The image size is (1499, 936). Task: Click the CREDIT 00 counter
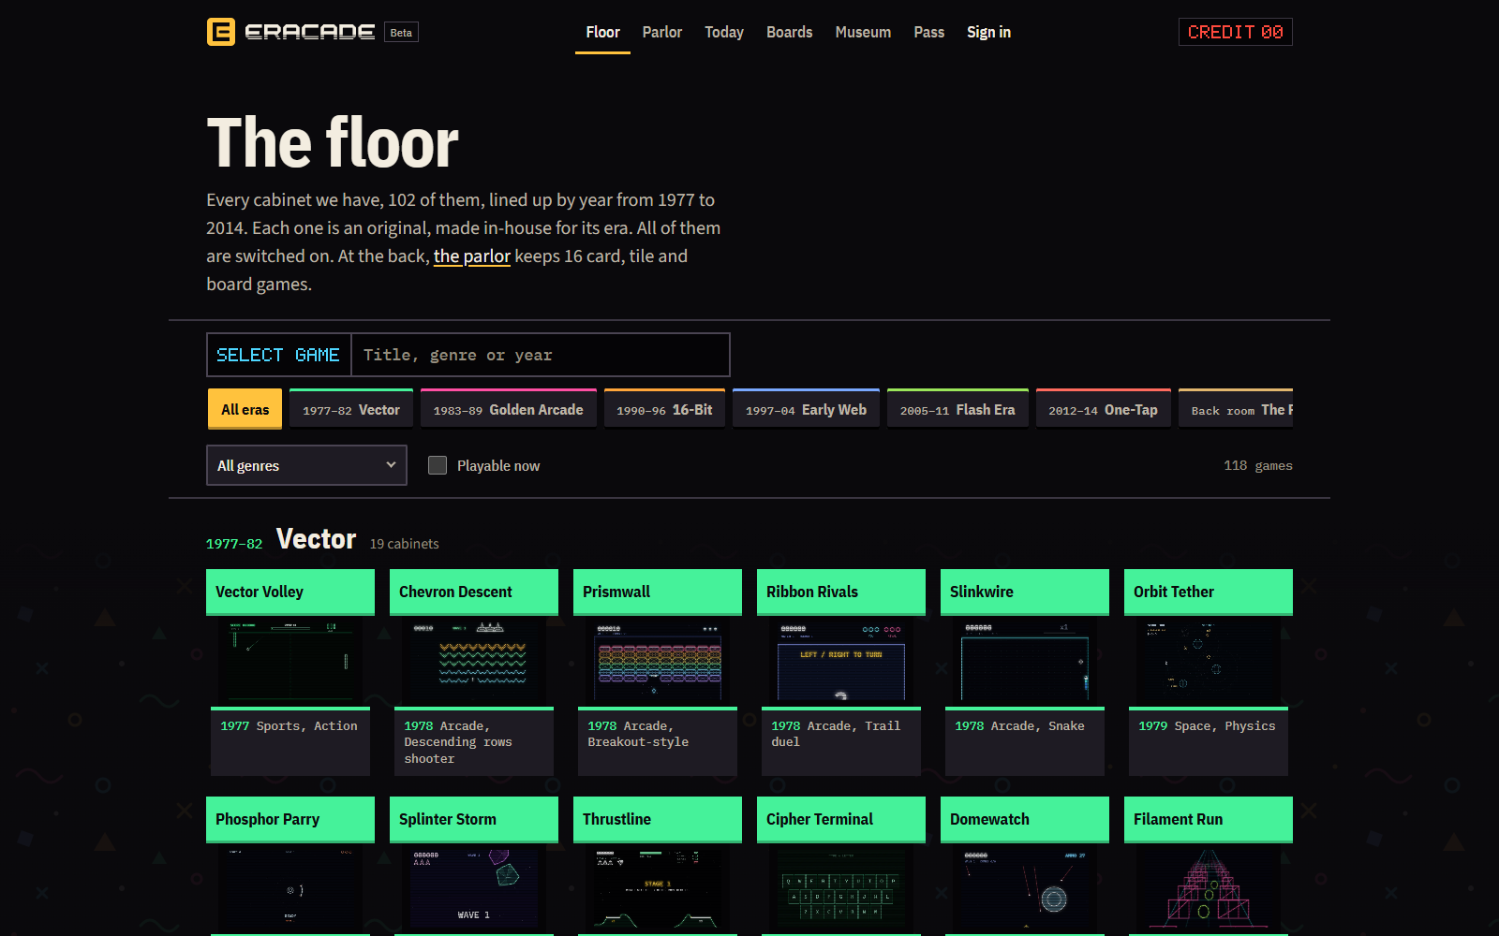coord(1236,32)
